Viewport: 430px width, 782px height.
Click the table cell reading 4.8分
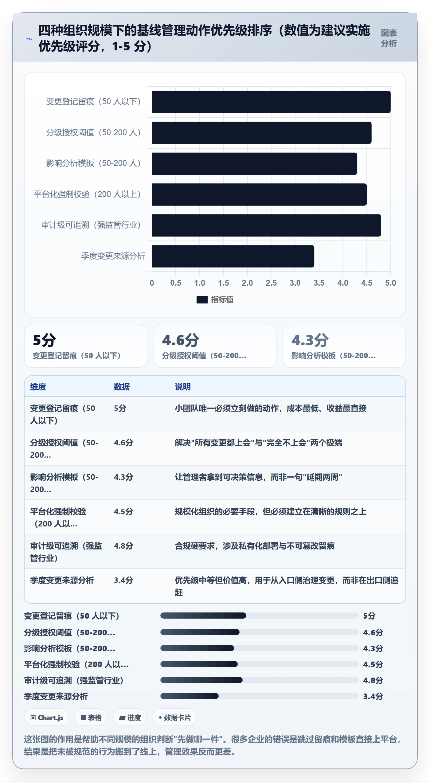tap(123, 546)
